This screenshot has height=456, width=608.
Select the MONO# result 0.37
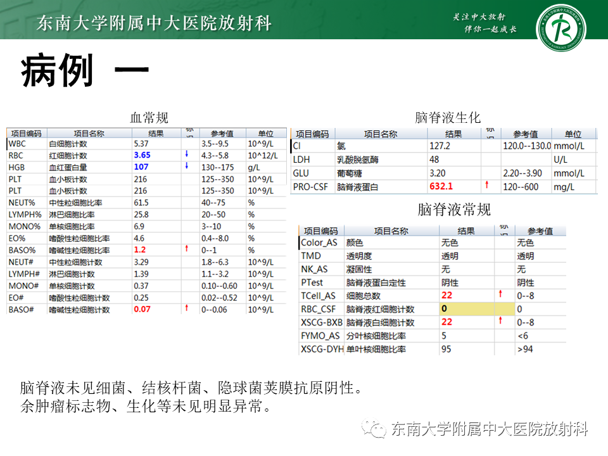coord(141,286)
